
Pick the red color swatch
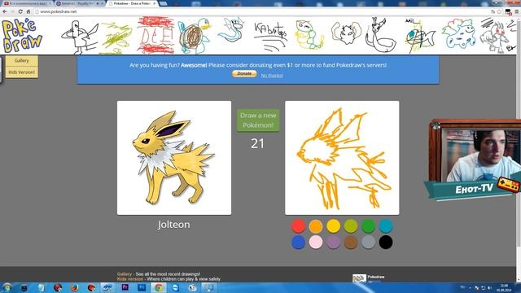tap(299, 226)
